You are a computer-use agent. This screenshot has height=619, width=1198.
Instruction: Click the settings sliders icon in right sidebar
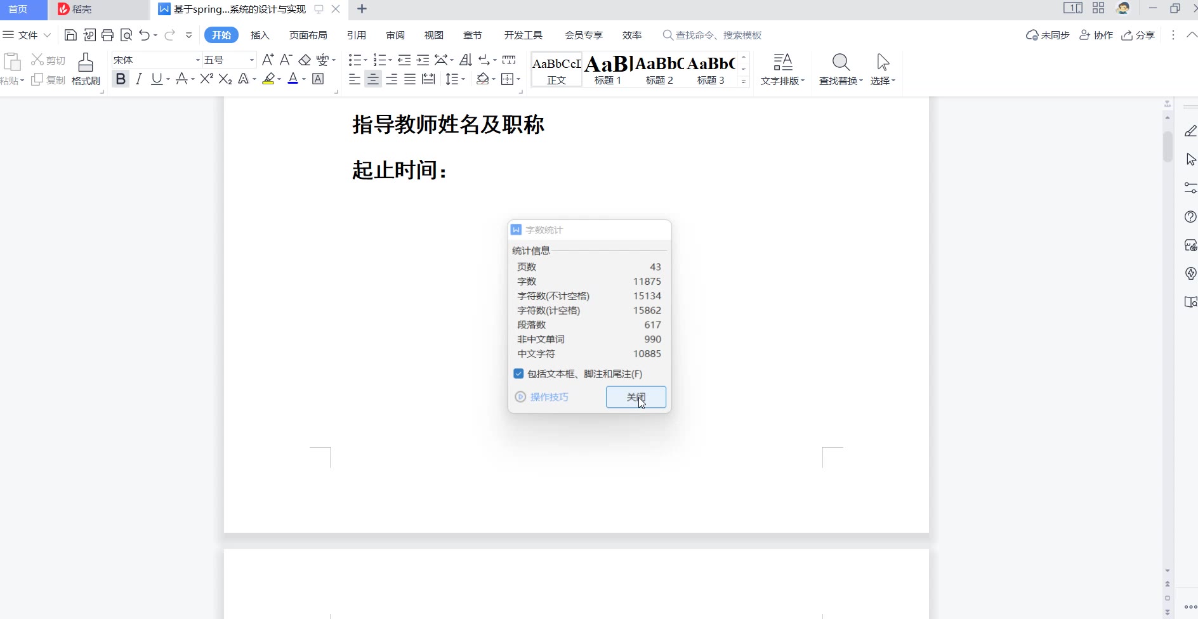pyautogui.click(x=1190, y=188)
